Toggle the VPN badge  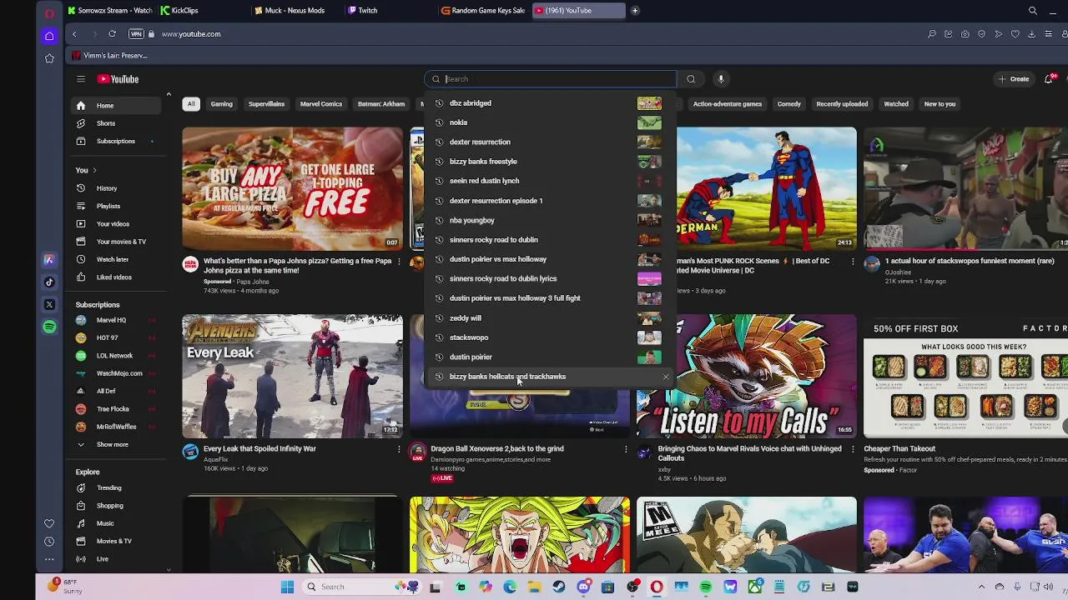(x=136, y=34)
